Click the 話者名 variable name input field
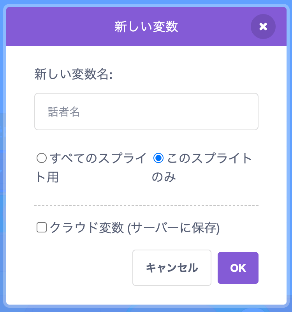Screen dimensions: 292x312 (x=146, y=112)
